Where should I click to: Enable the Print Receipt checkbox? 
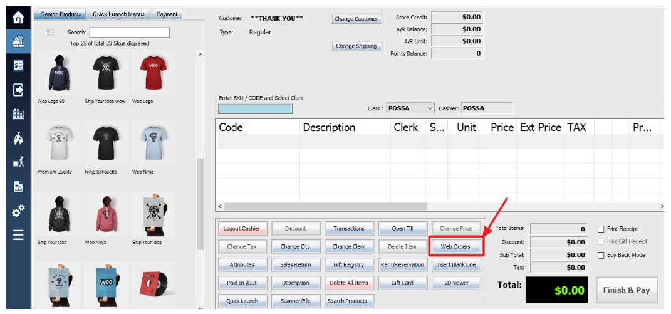[601, 229]
